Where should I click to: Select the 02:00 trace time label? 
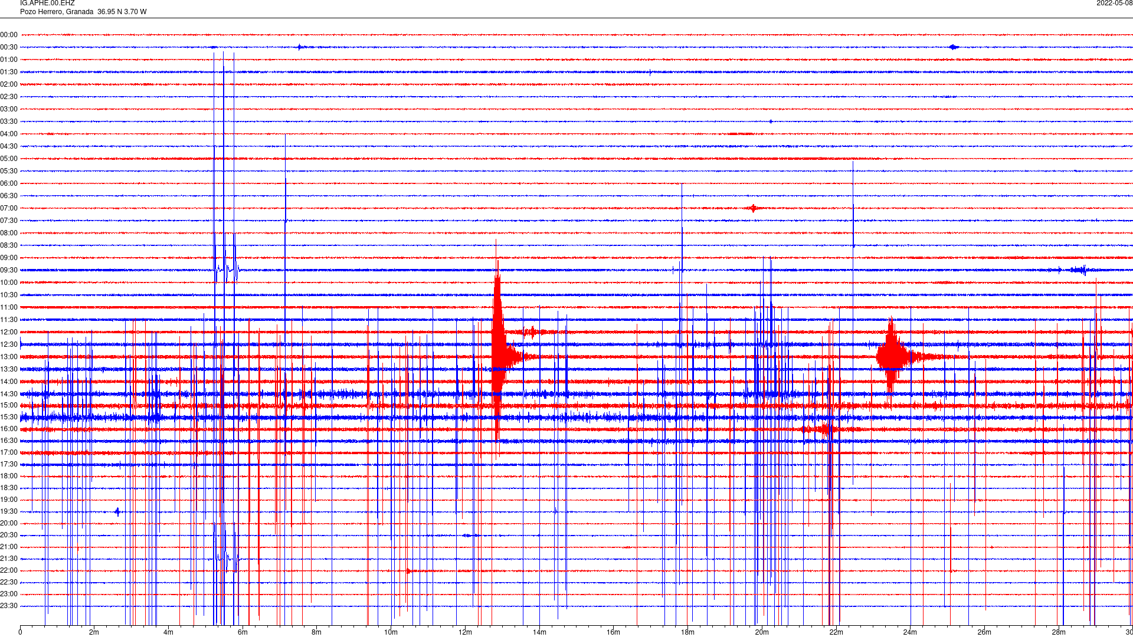tap(9, 84)
